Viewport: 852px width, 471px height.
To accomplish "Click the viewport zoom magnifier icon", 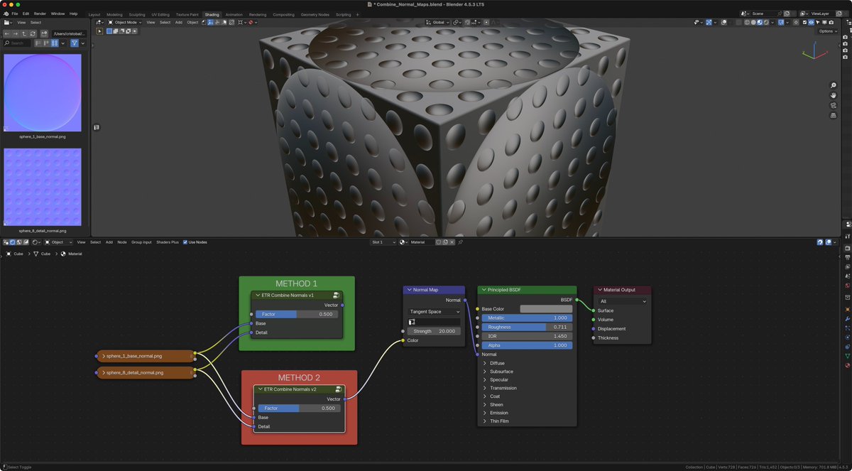I will 834,85.
